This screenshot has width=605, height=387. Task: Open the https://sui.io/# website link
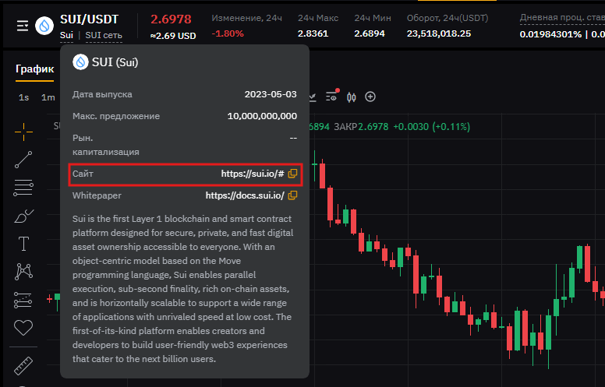click(252, 174)
